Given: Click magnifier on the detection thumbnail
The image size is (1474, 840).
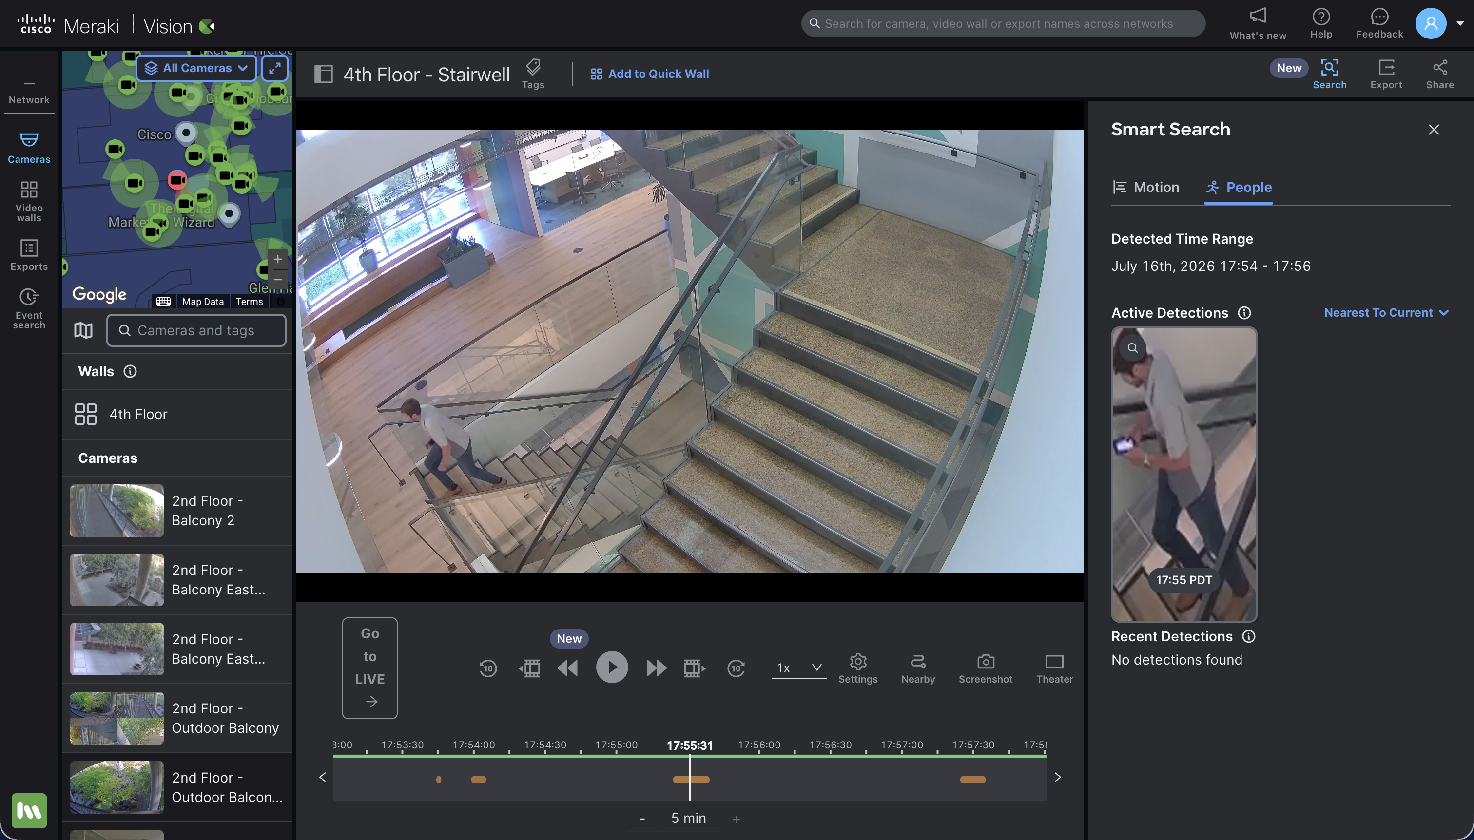Looking at the screenshot, I should pyautogui.click(x=1132, y=348).
